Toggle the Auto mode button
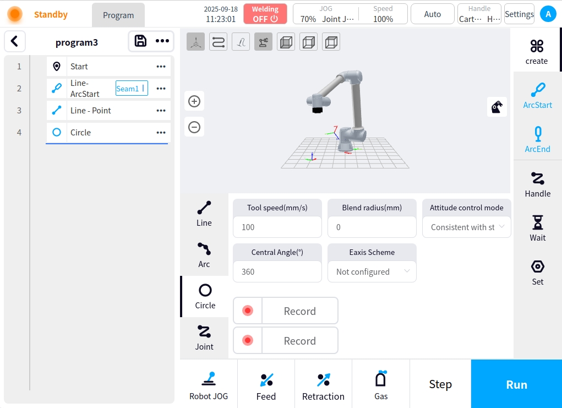The width and height of the screenshot is (562, 408). tap(432, 14)
